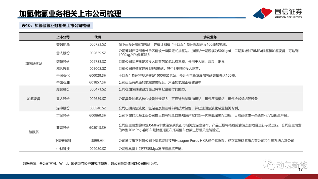Select stock code 300540.SZ
Image resolution: width=318 pixels, height=179 pixels.
[x=98, y=108]
